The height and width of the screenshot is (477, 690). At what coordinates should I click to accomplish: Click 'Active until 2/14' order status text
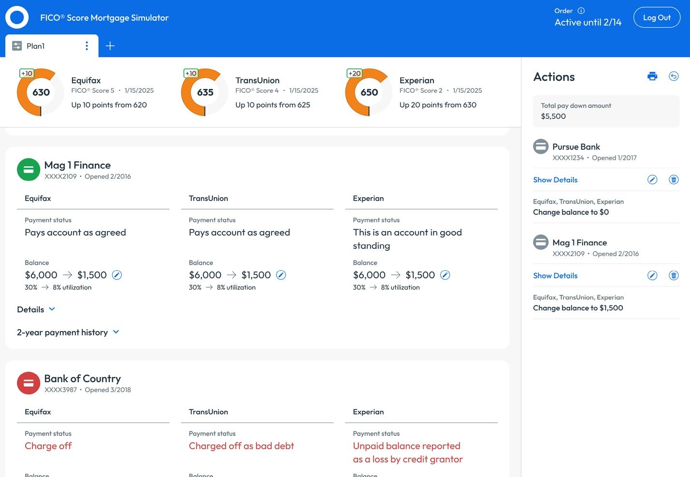tap(588, 22)
